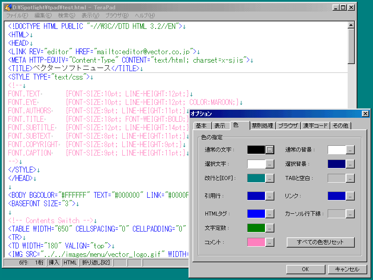This screenshot has width=373, height=280.
Task: Open color picker button for カーソル行下線
Action: click(350, 214)
